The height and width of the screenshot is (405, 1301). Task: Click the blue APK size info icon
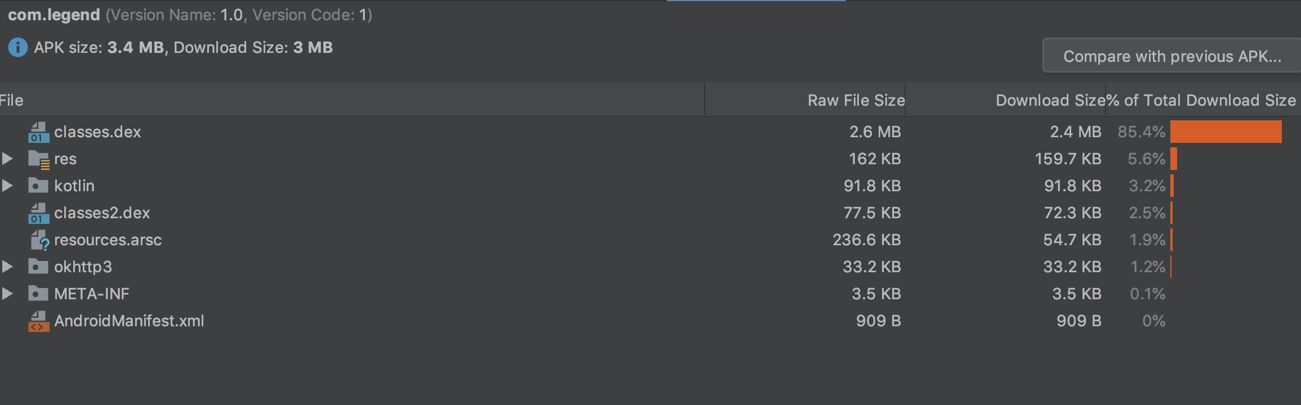tap(17, 47)
